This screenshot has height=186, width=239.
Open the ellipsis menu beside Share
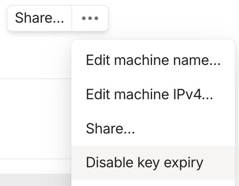[x=90, y=18]
